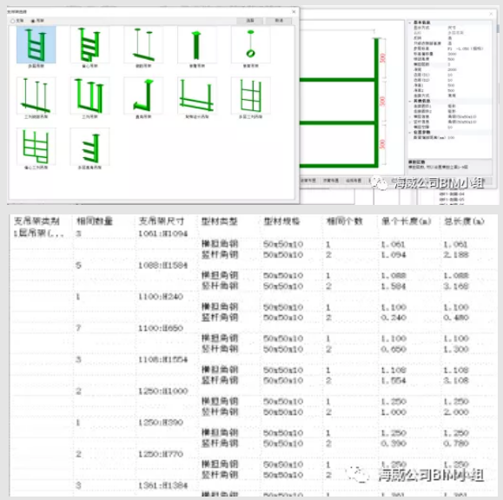Image resolution: width=503 pixels, height=500 pixels.
Task: Click the 型材规格 column header
Action: [x=281, y=221]
